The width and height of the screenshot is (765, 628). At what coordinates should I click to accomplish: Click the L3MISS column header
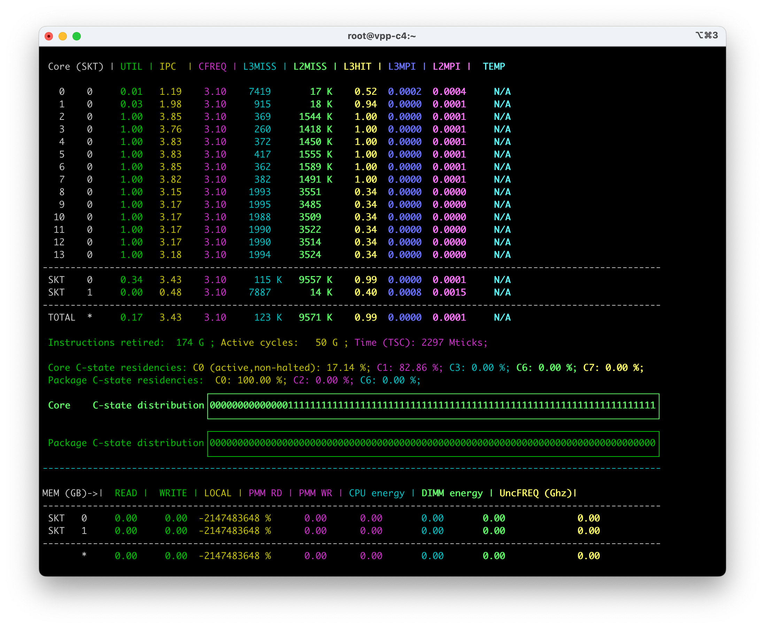(260, 67)
